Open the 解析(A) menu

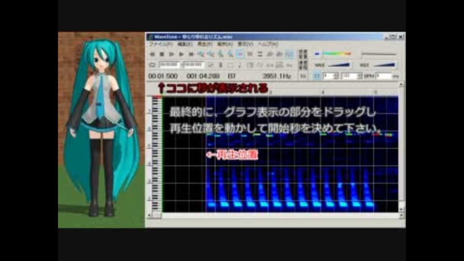225,44
